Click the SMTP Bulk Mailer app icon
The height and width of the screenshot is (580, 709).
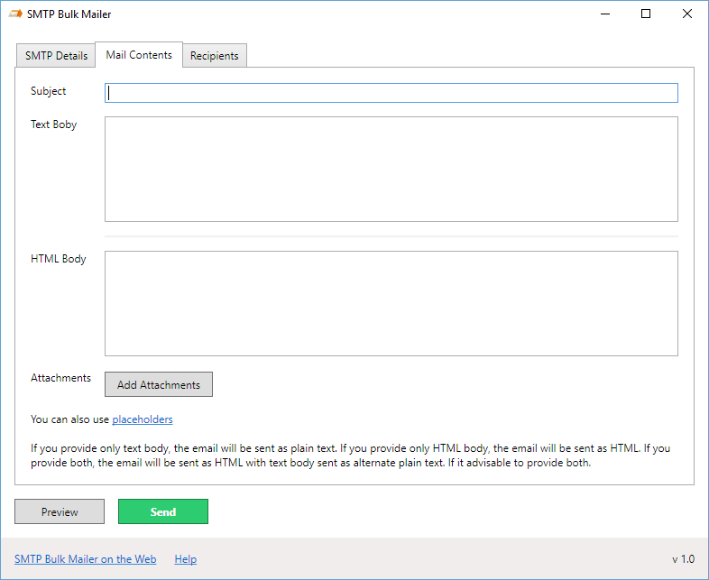15,14
